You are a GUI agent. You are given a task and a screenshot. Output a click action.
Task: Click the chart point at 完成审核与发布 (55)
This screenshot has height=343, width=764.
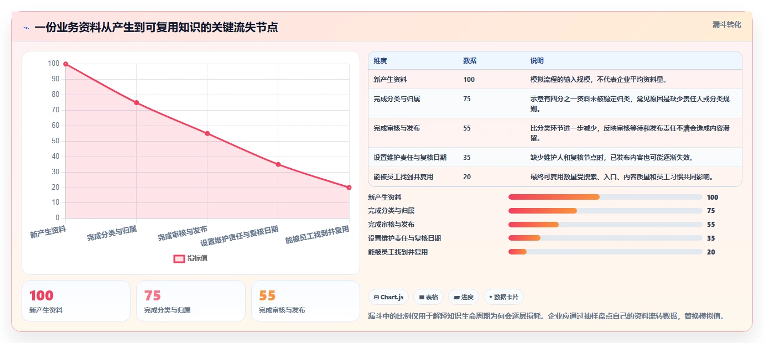pos(207,133)
